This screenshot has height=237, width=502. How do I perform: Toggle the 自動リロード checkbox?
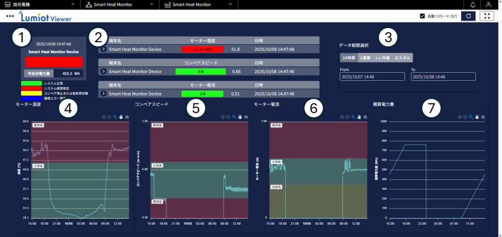[x=422, y=16]
